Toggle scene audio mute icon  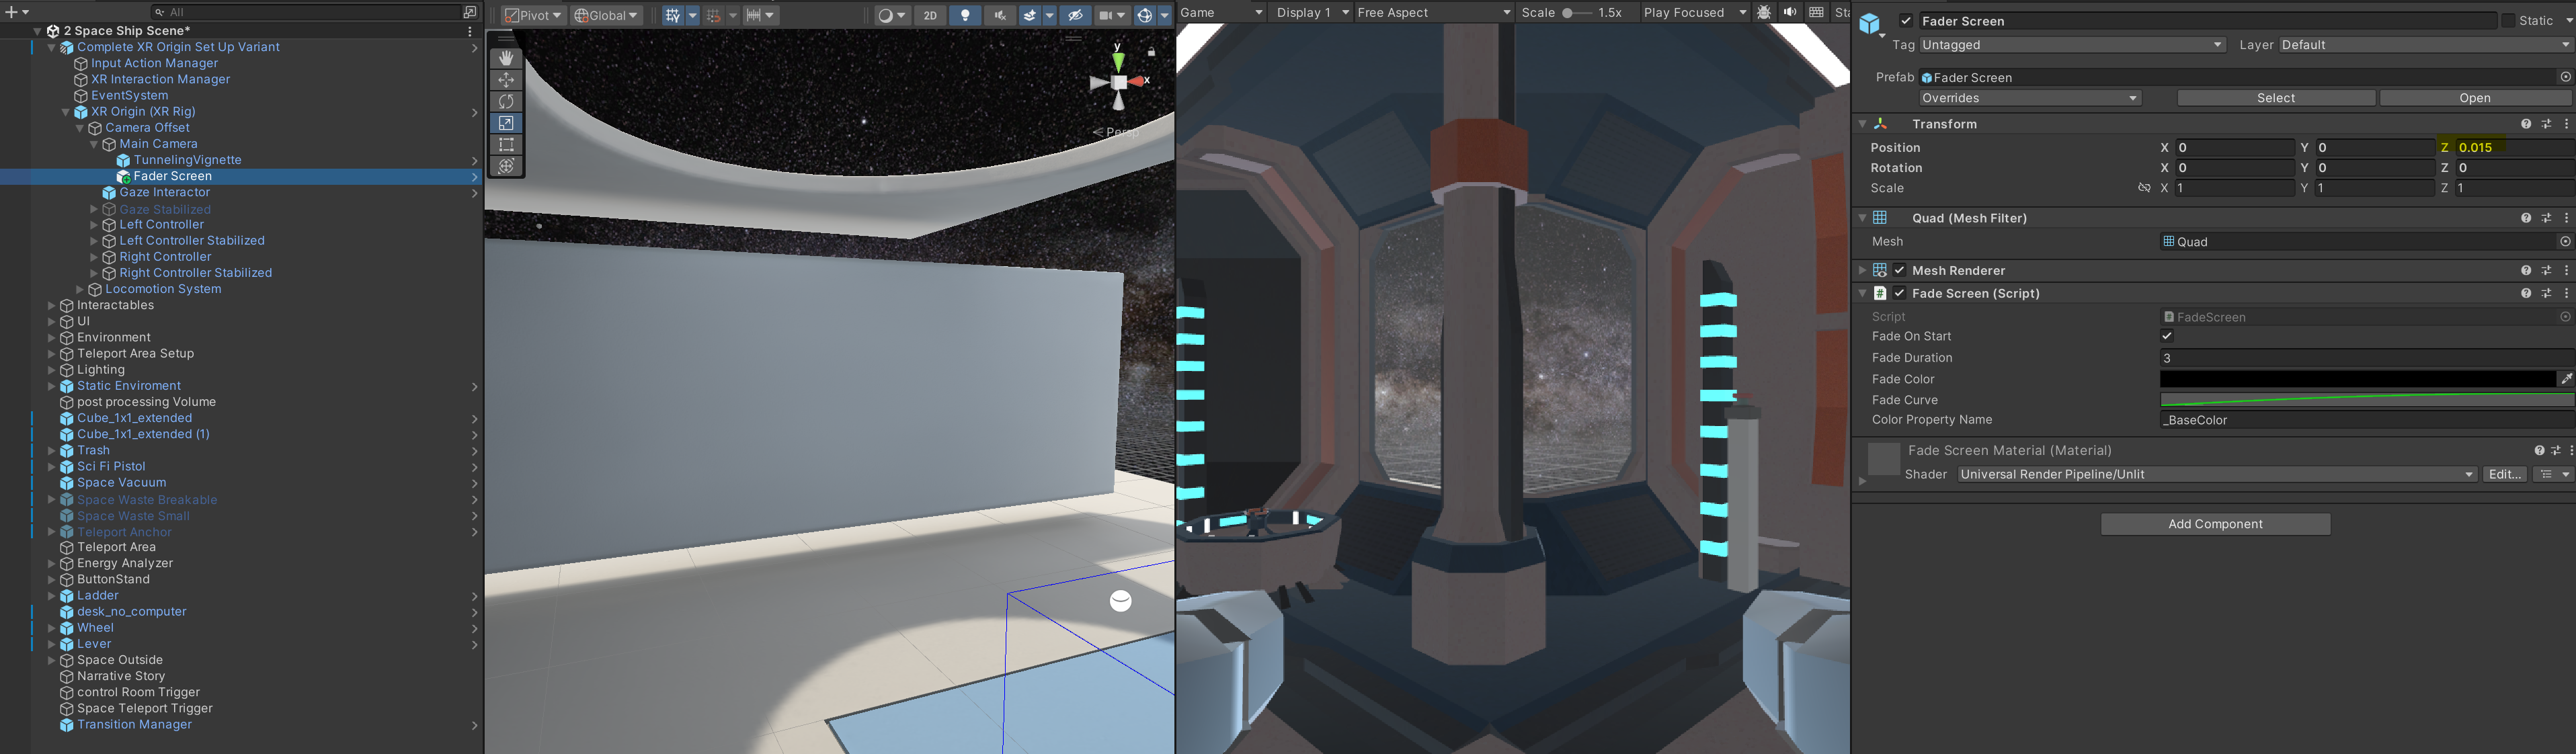point(999,15)
